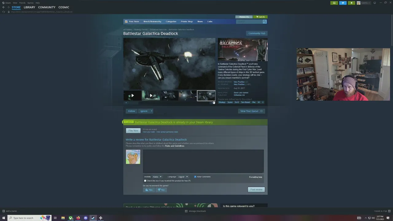Click the Community Hub button

pyautogui.click(x=257, y=33)
